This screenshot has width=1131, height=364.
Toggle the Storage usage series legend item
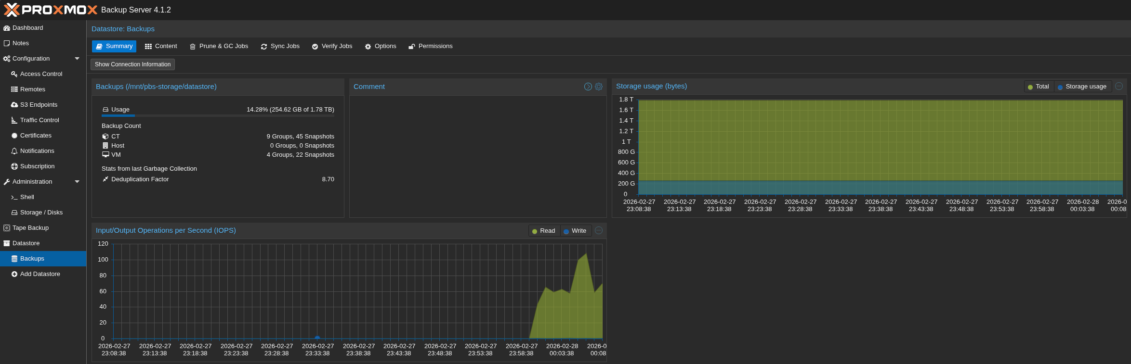[x=1082, y=87]
